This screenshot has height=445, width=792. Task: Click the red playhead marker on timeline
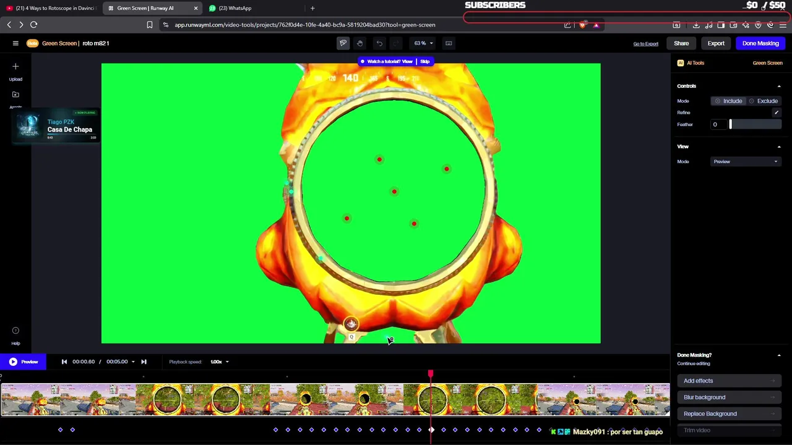[431, 374]
